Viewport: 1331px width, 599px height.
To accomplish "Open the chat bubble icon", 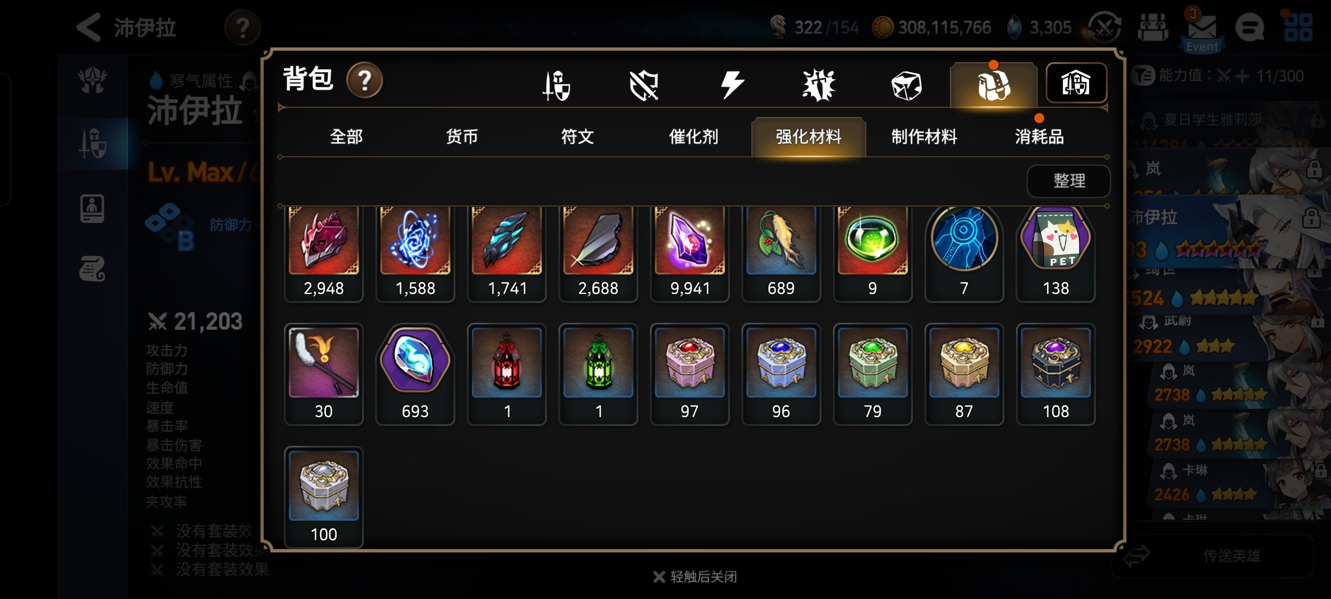I will click(1249, 28).
